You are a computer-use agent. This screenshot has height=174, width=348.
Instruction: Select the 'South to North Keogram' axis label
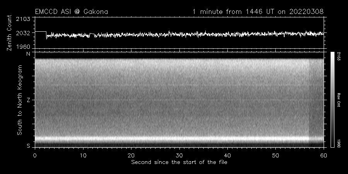click(20, 100)
